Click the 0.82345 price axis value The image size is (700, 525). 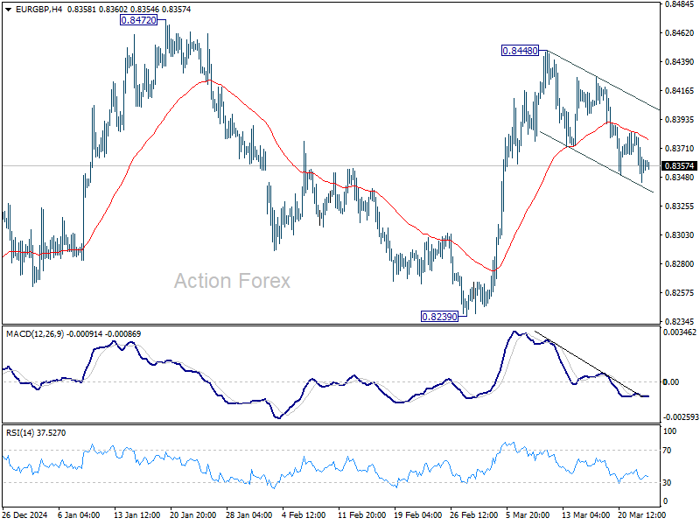pos(680,321)
